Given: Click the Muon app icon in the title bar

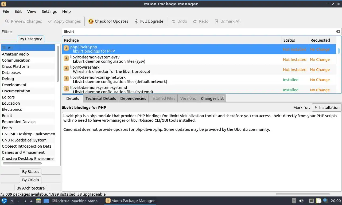Looking at the screenshot, I should click(x=3, y=4).
